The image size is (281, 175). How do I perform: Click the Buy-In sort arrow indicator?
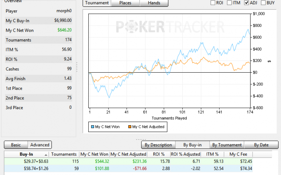pyautogui.click(x=46, y=155)
